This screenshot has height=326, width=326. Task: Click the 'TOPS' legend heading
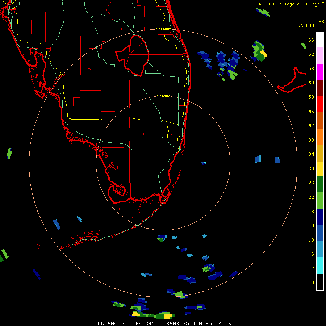pyautogui.click(x=318, y=22)
